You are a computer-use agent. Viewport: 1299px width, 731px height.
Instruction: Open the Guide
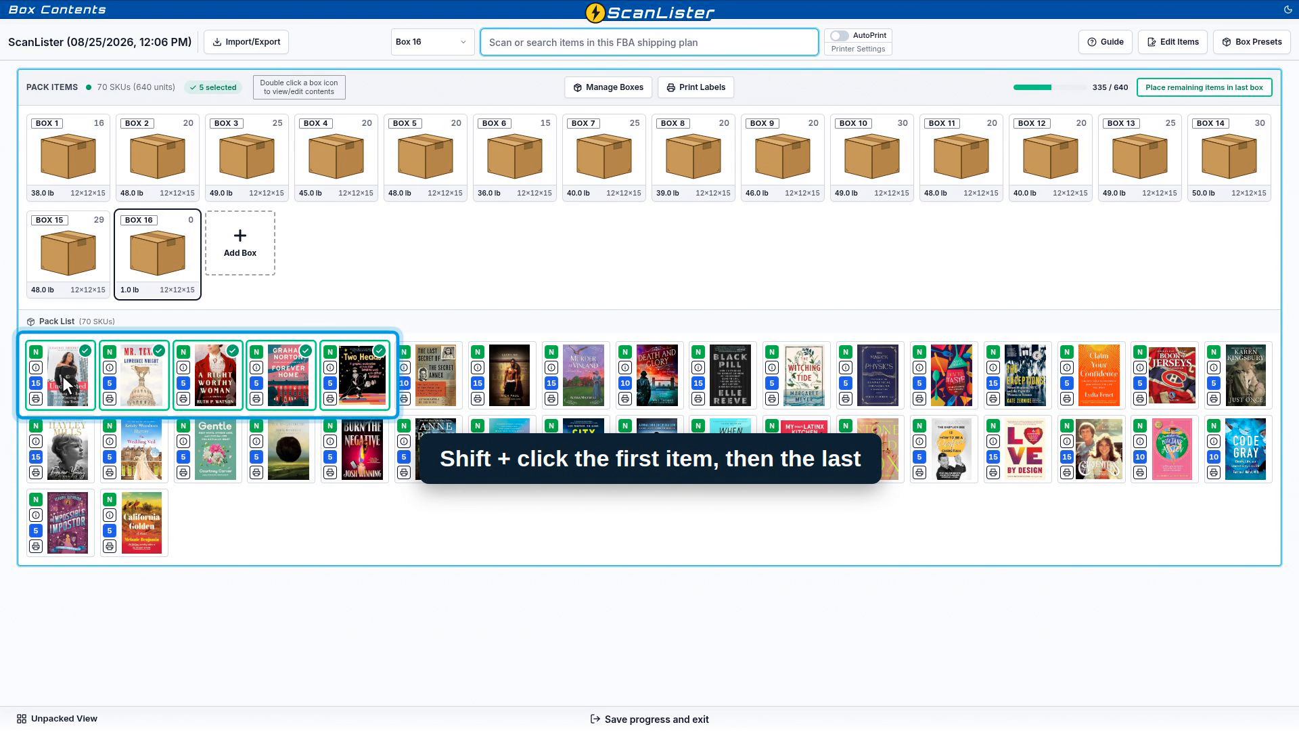point(1106,42)
